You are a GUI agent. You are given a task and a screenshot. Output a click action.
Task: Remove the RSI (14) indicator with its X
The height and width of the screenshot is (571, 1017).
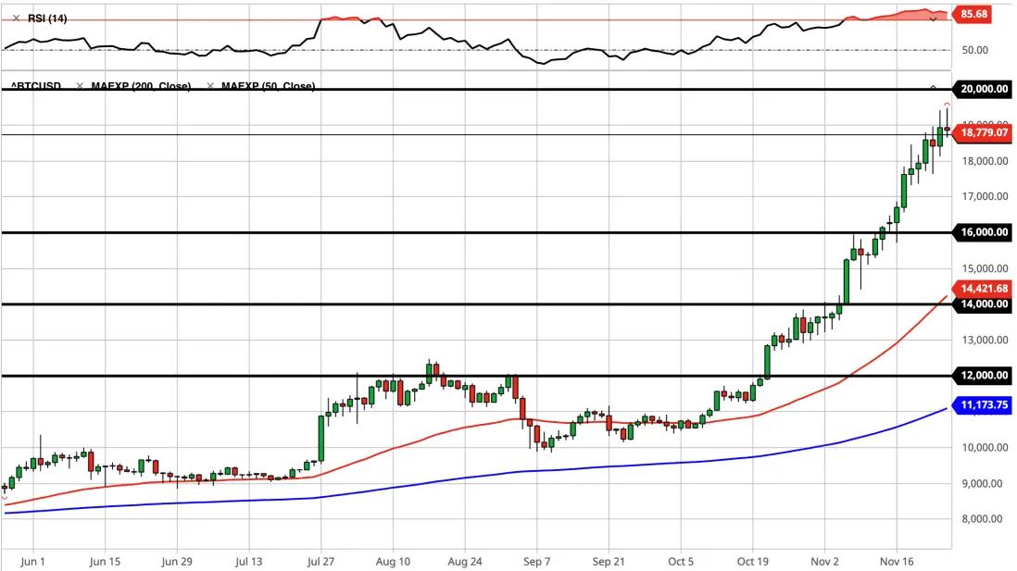[17, 19]
